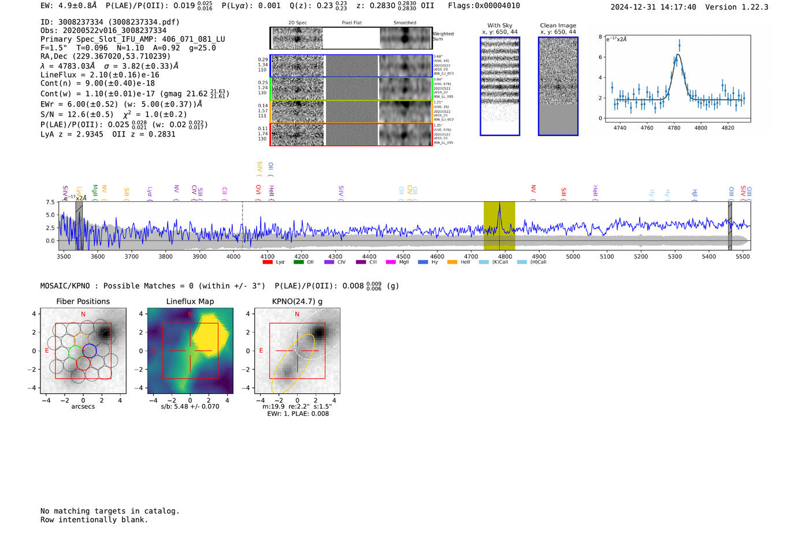Click the 's/b: 5.48 +/- 0.070' caption

pyautogui.click(x=190, y=406)
